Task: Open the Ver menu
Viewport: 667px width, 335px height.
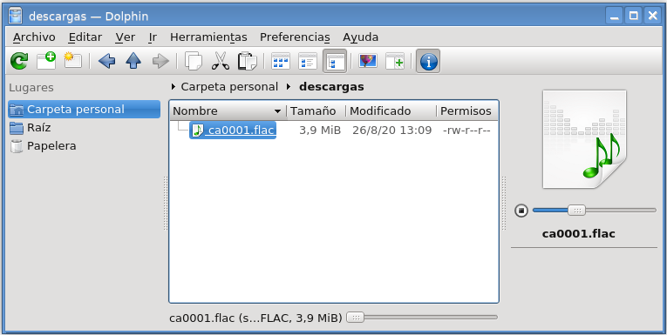Action: [x=125, y=37]
